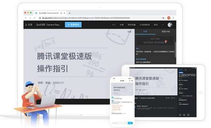The height and width of the screenshot is (128, 211).
Task: Switch to the 成员 members tab
Action: pyautogui.click(x=166, y=32)
